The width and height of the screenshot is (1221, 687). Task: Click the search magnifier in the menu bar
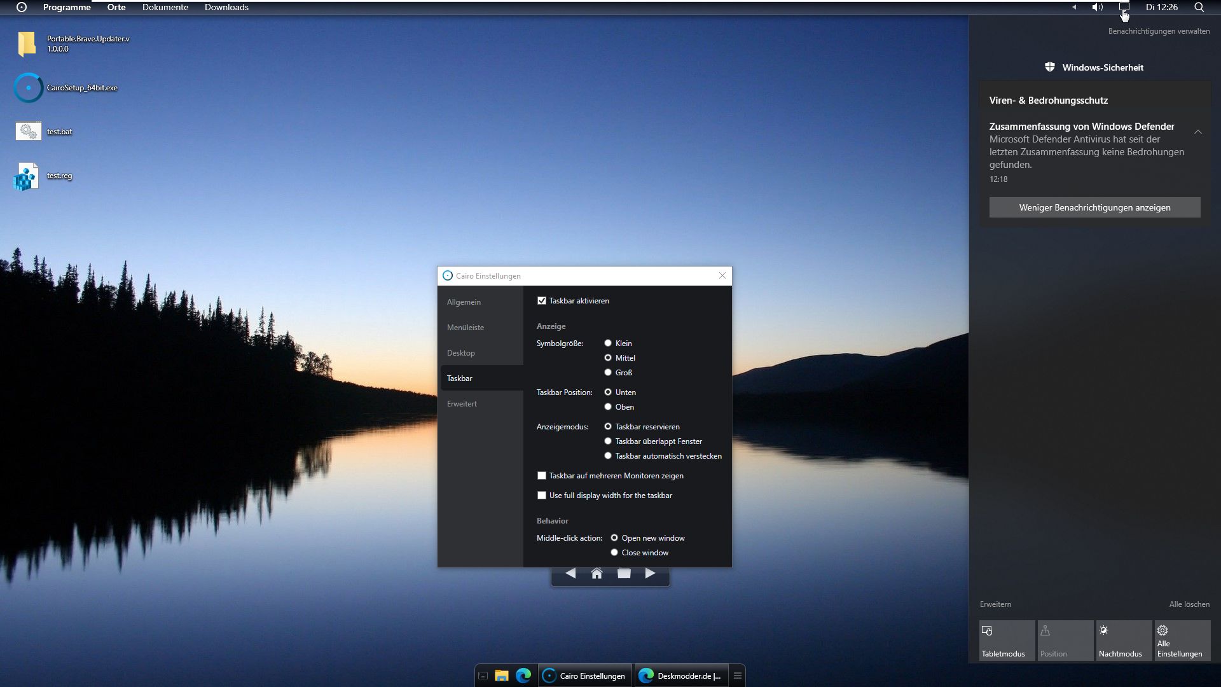point(1199,7)
